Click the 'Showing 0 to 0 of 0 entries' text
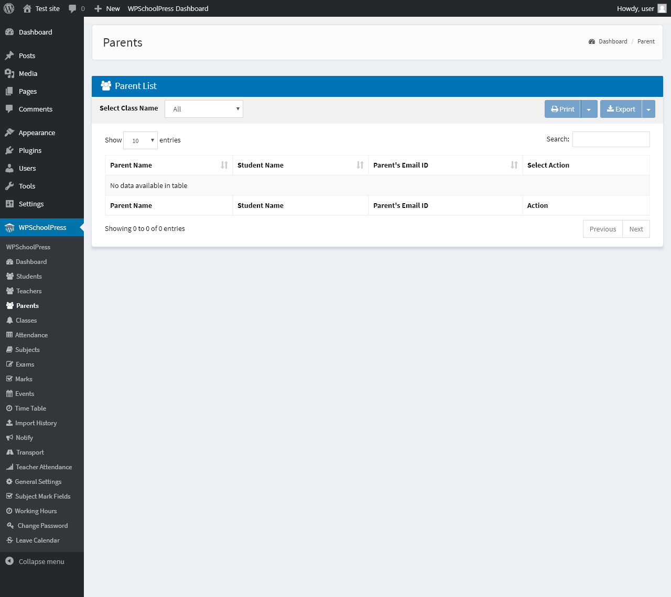The width and height of the screenshot is (671, 597). [145, 229]
